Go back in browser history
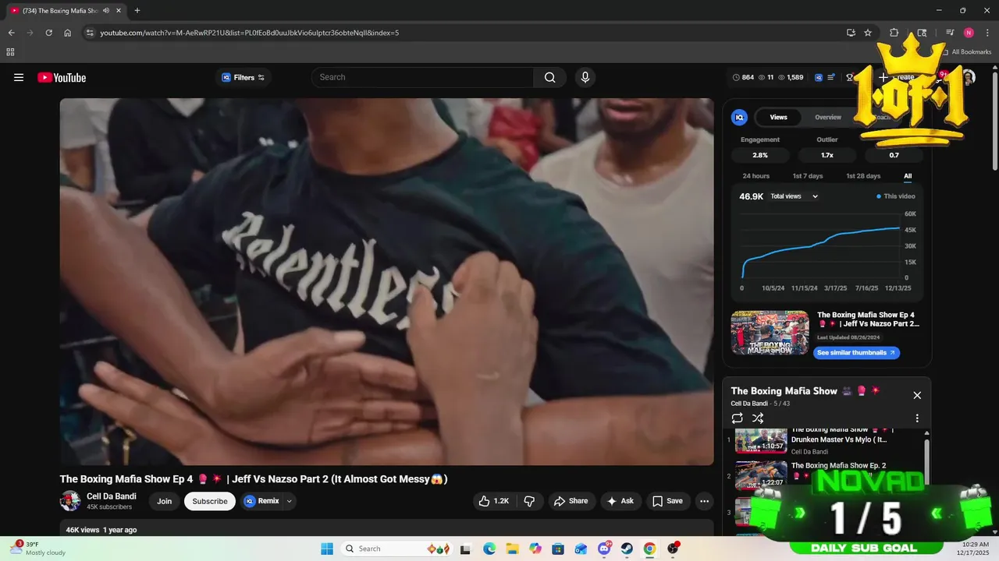 (x=11, y=33)
